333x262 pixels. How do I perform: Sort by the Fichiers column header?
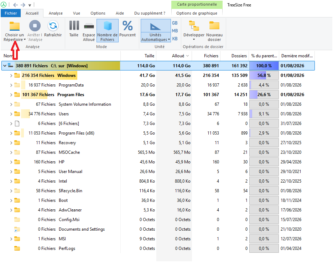point(206,56)
